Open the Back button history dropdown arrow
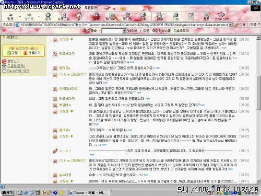Viewport: 261px width, 196px height. (20, 17)
